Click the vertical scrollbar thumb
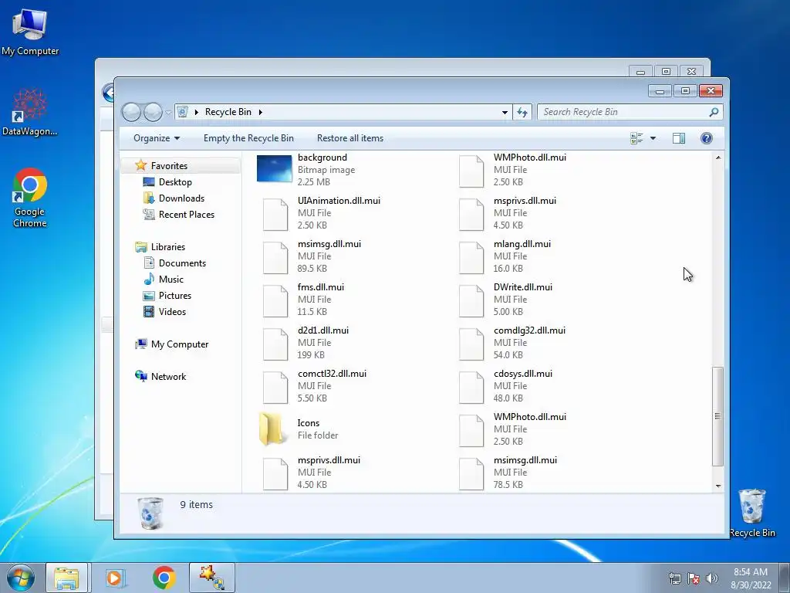Screen dimensions: 790x593 [718, 416]
